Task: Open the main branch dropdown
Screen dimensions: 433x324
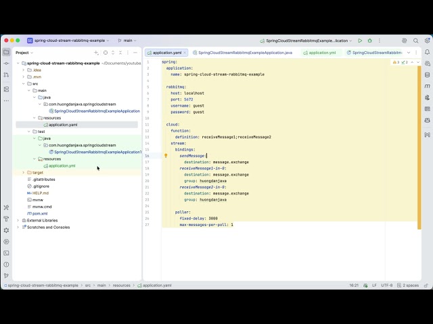Action: (127, 40)
